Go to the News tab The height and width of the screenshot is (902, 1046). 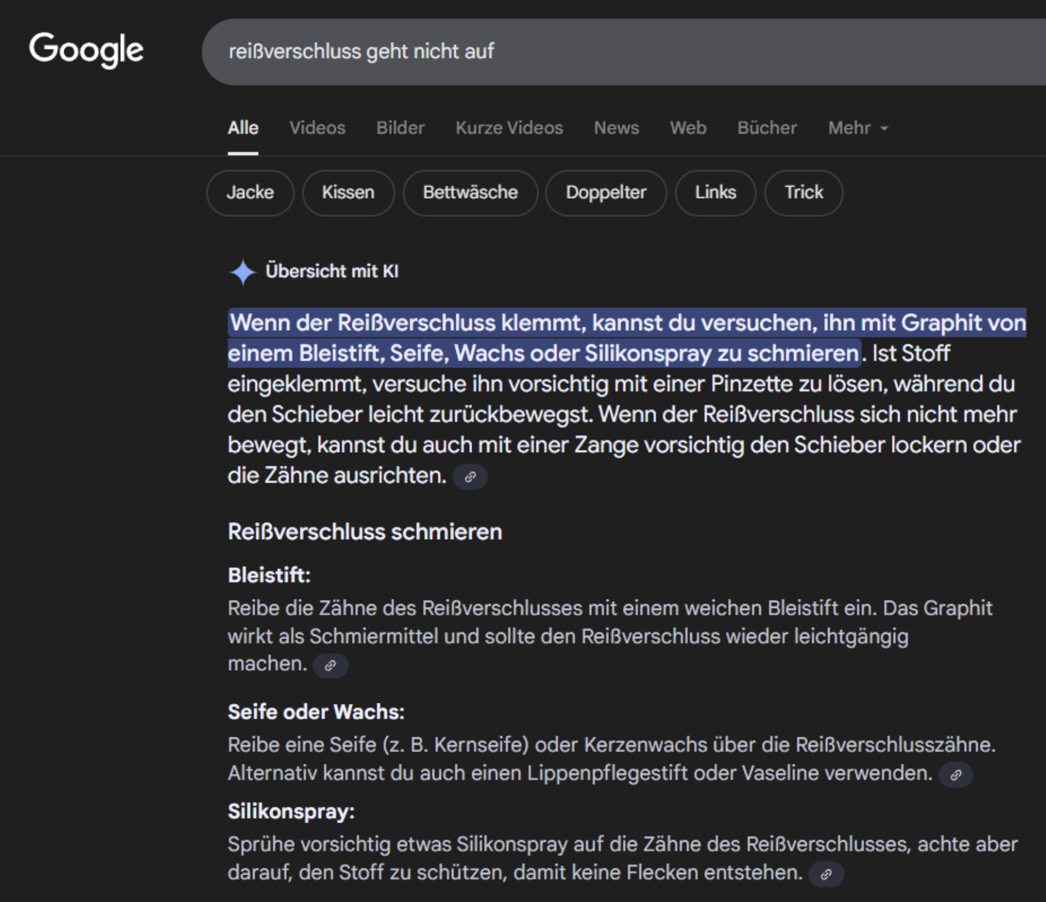(x=616, y=128)
